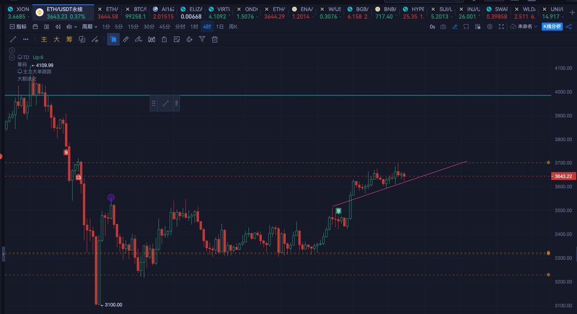Image resolution: width=577 pixels, height=314 pixels.
Task: Switch to the 1日 daily timeframe
Action: [220, 27]
